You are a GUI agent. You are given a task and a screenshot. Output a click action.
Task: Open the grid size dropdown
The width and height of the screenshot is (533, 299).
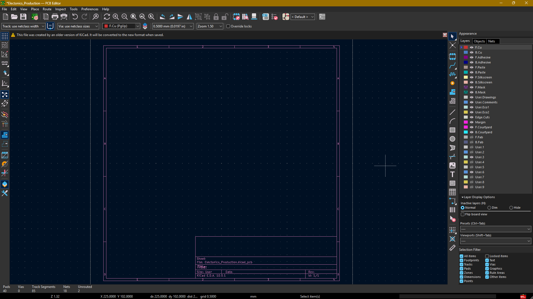point(172,26)
